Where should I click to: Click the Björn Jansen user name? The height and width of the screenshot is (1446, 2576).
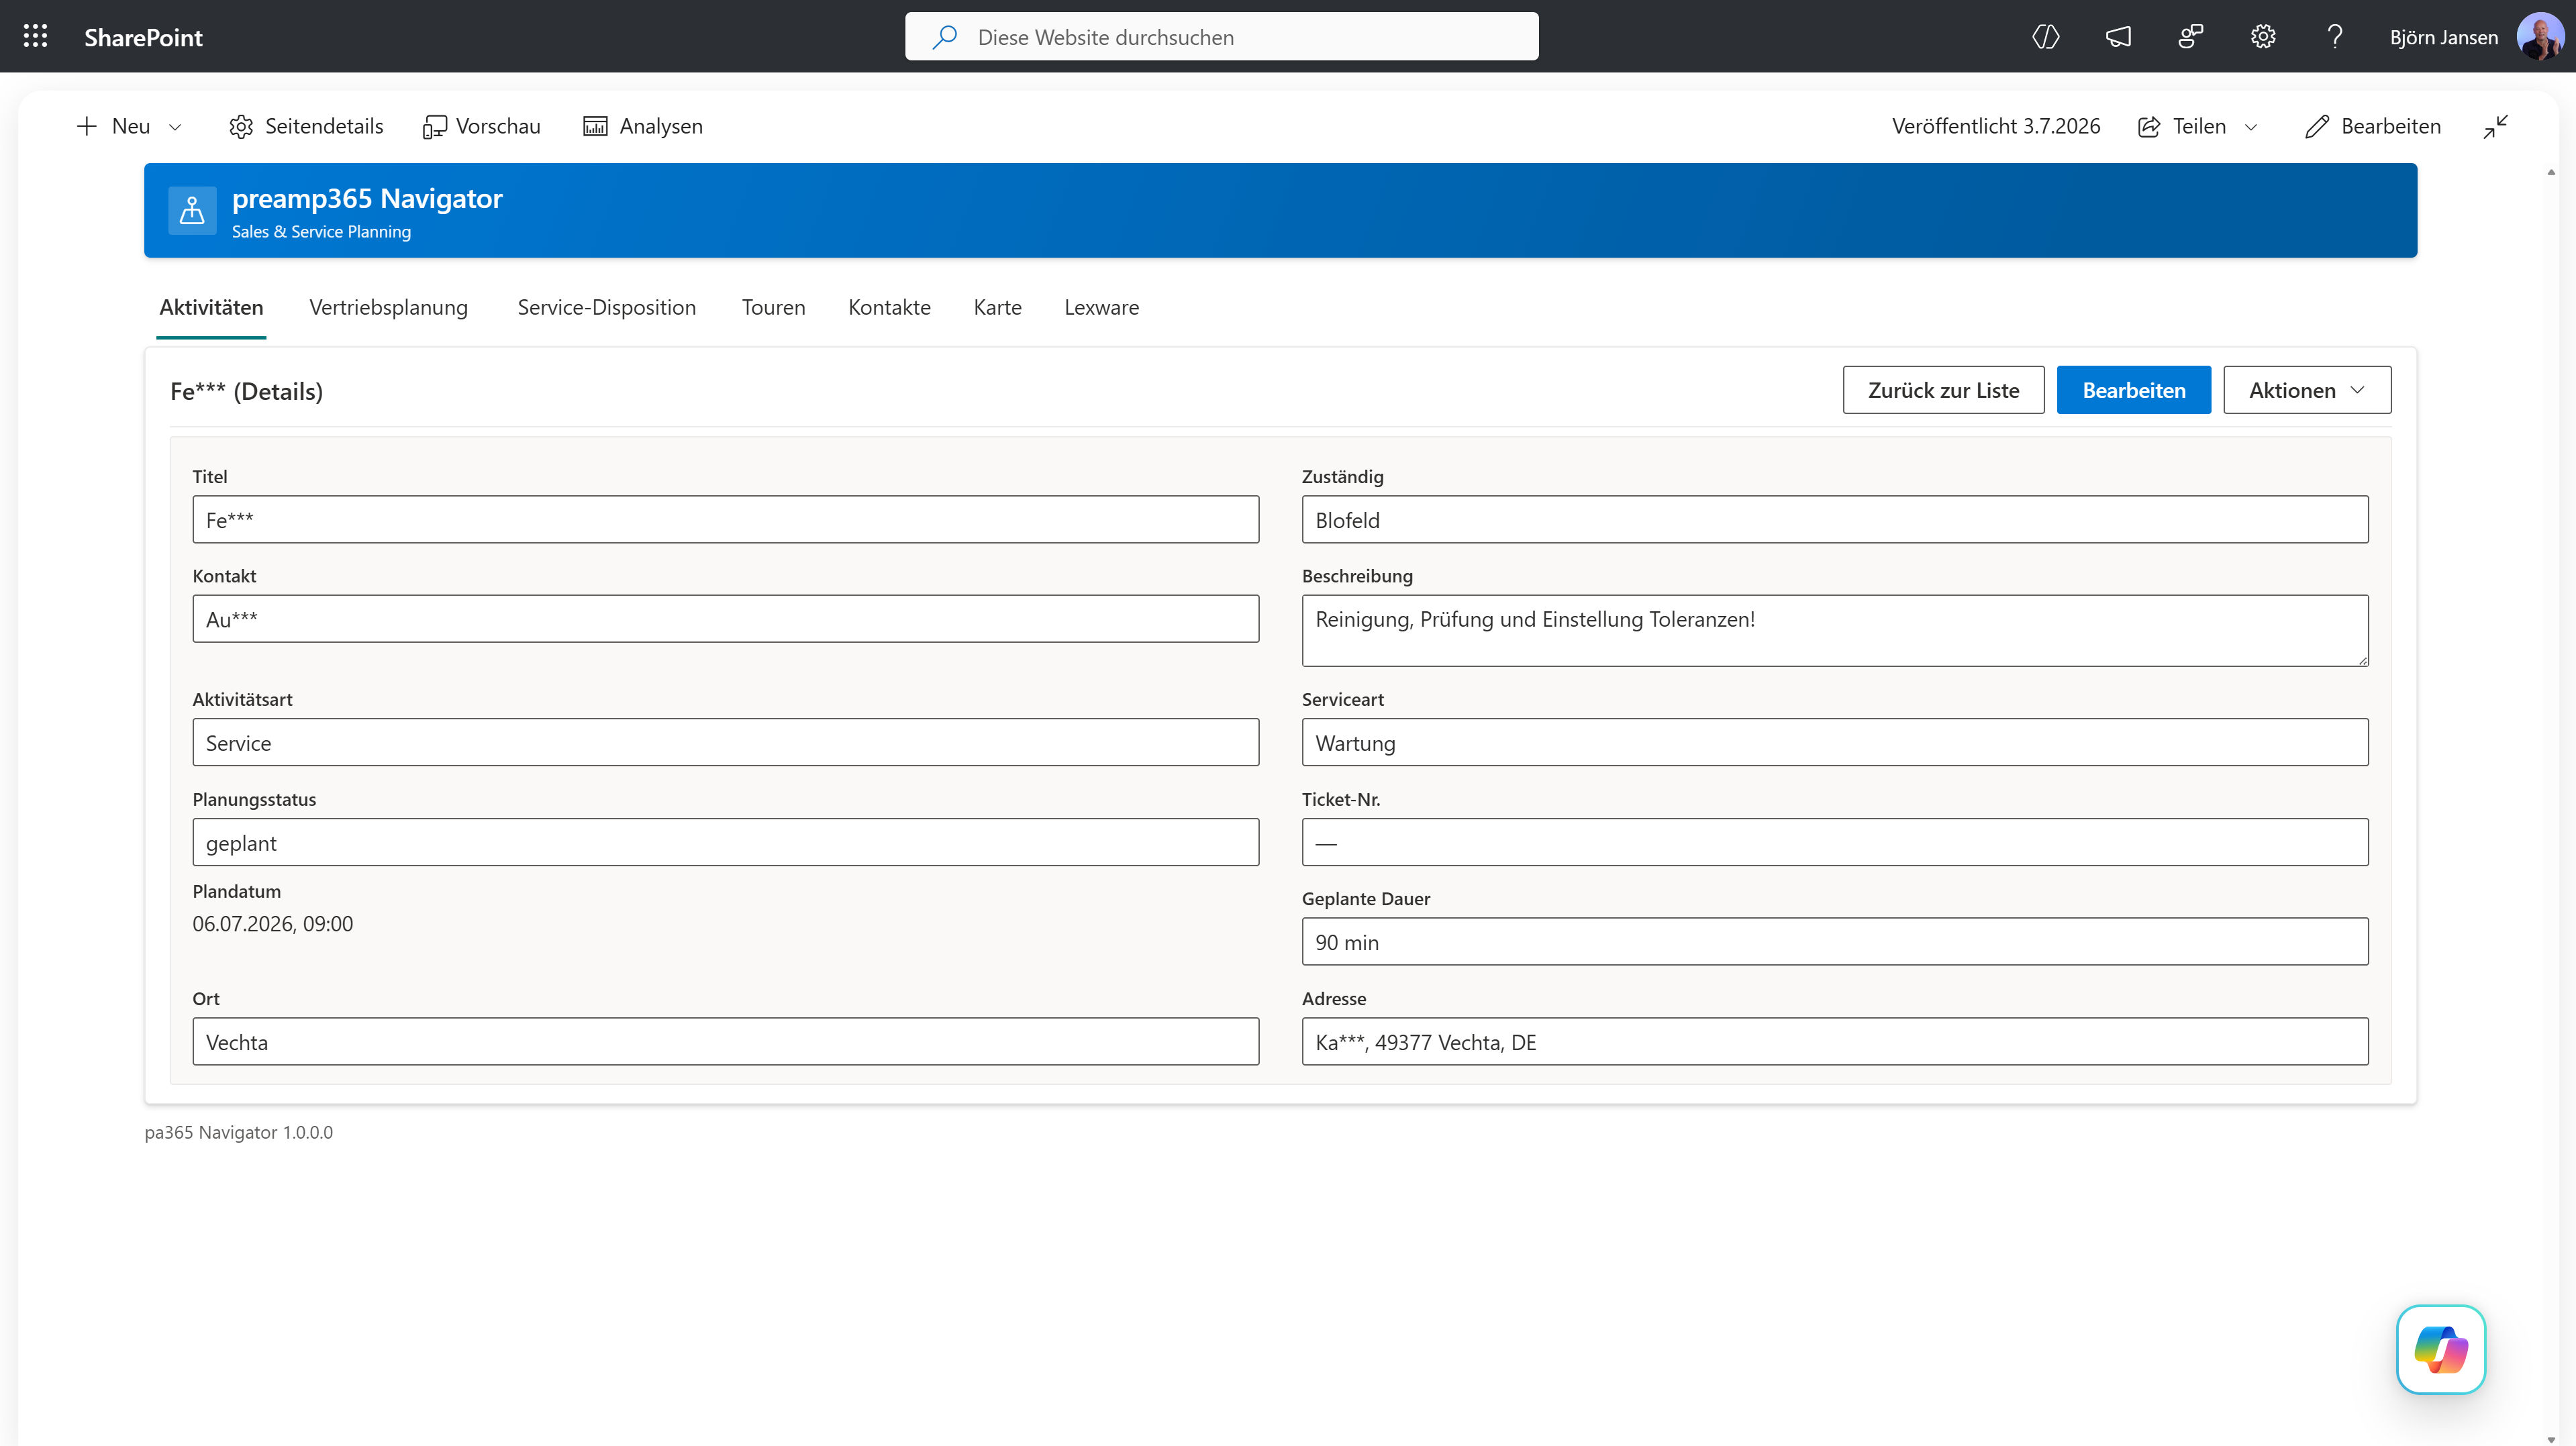point(2443,37)
